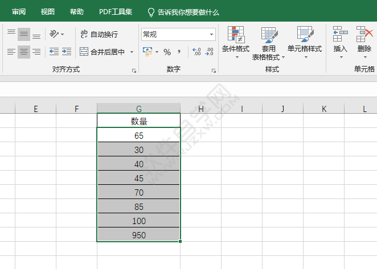Open the 常规 number format combo box
The height and width of the screenshot is (269, 377).
point(178,34)
